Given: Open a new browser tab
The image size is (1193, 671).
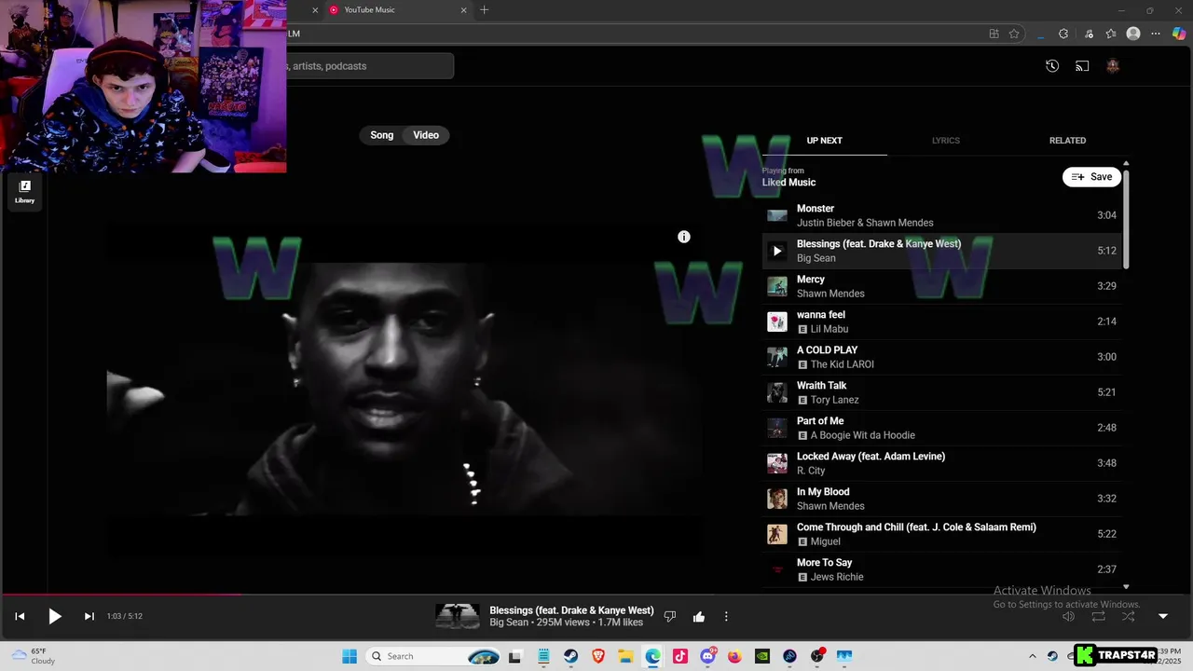Looking at the screenshot, I should [x=484, y=10].
